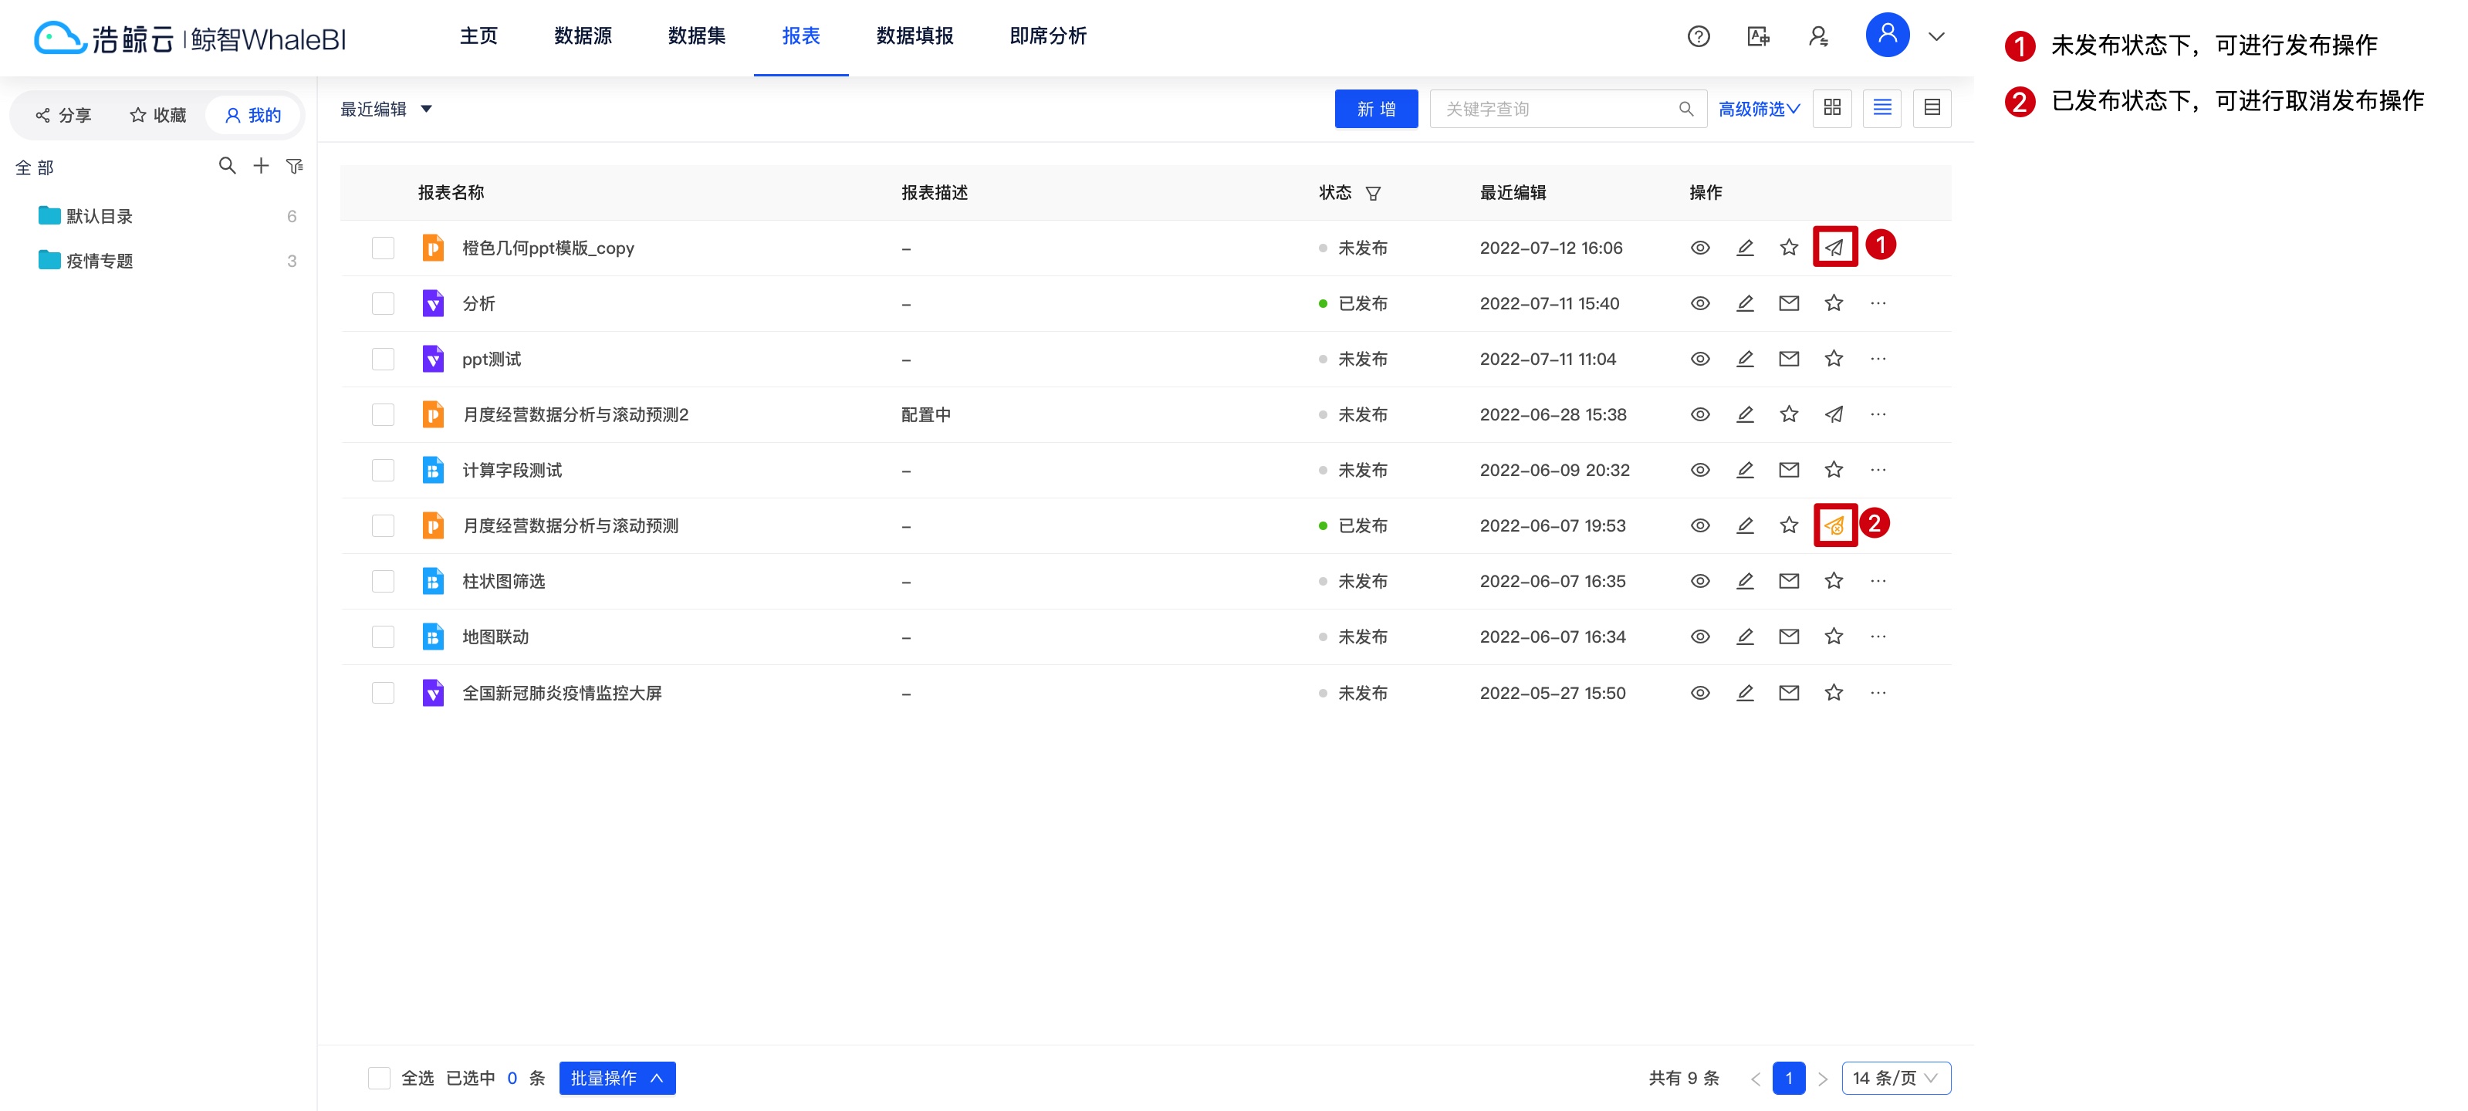This screenshot has height=1111, width=2468.
Task: Toggle the 全选 checkbox
Action: [380, 1079]
